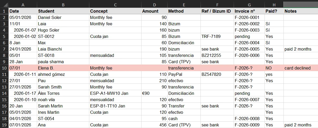Select cell 'ESP-B1-TT10 Jan'
This screenshot has width=318, height=128.
(115, 106)
